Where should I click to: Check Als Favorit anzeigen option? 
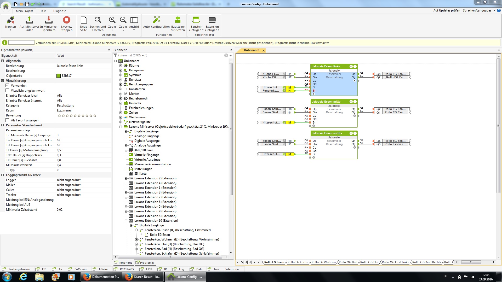[8, 120]
